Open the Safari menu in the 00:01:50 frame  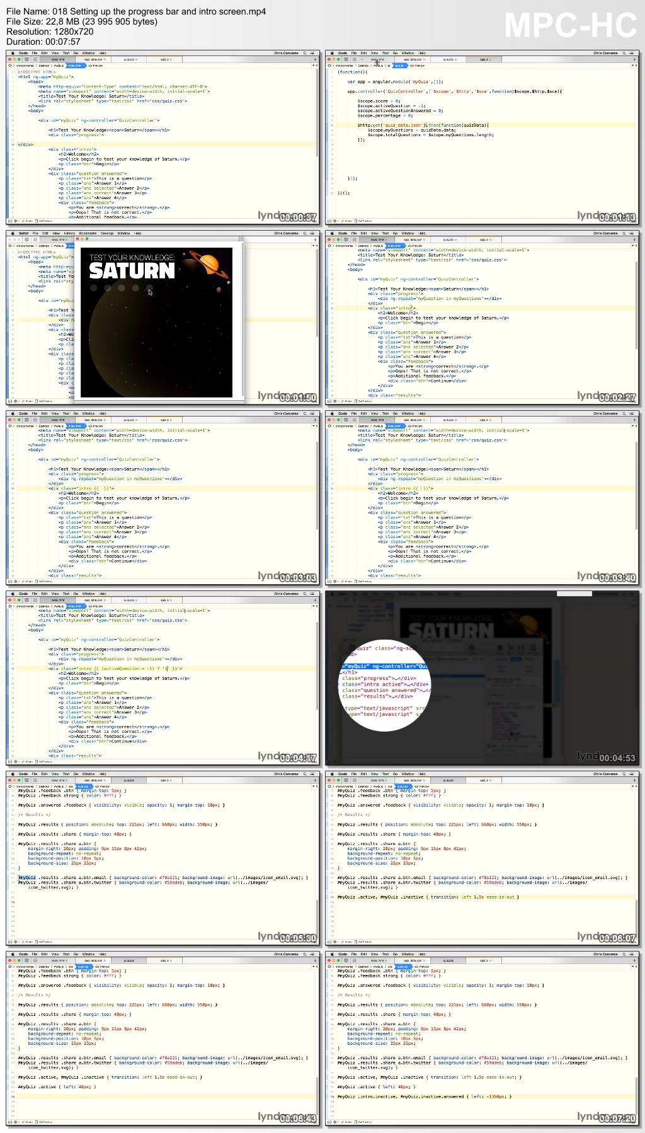tap(24, 233)
